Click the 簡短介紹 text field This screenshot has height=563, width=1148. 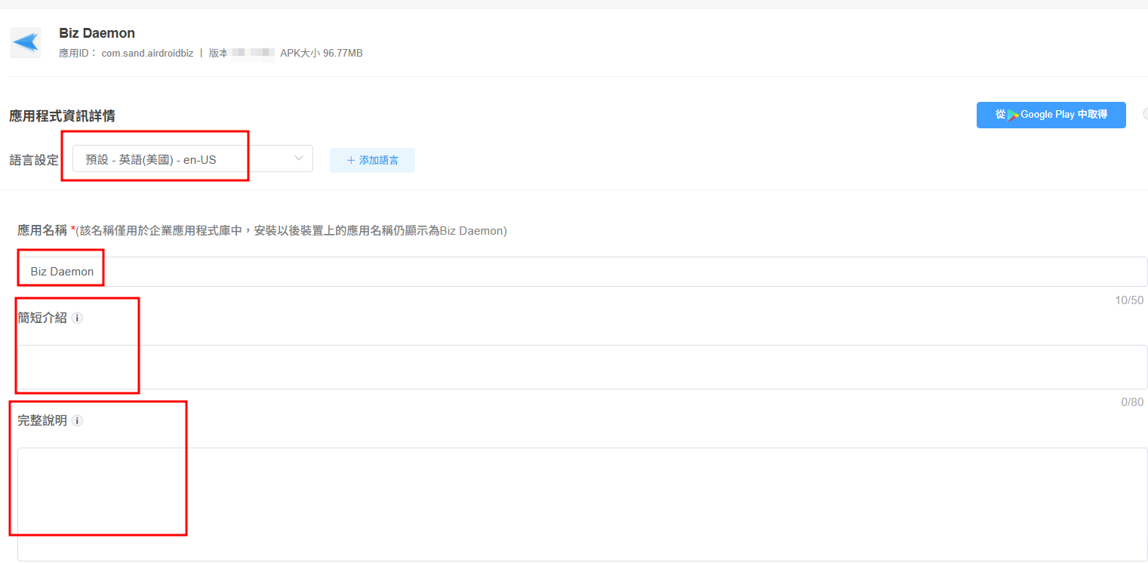pyautogui.click(x=582, y=368)
